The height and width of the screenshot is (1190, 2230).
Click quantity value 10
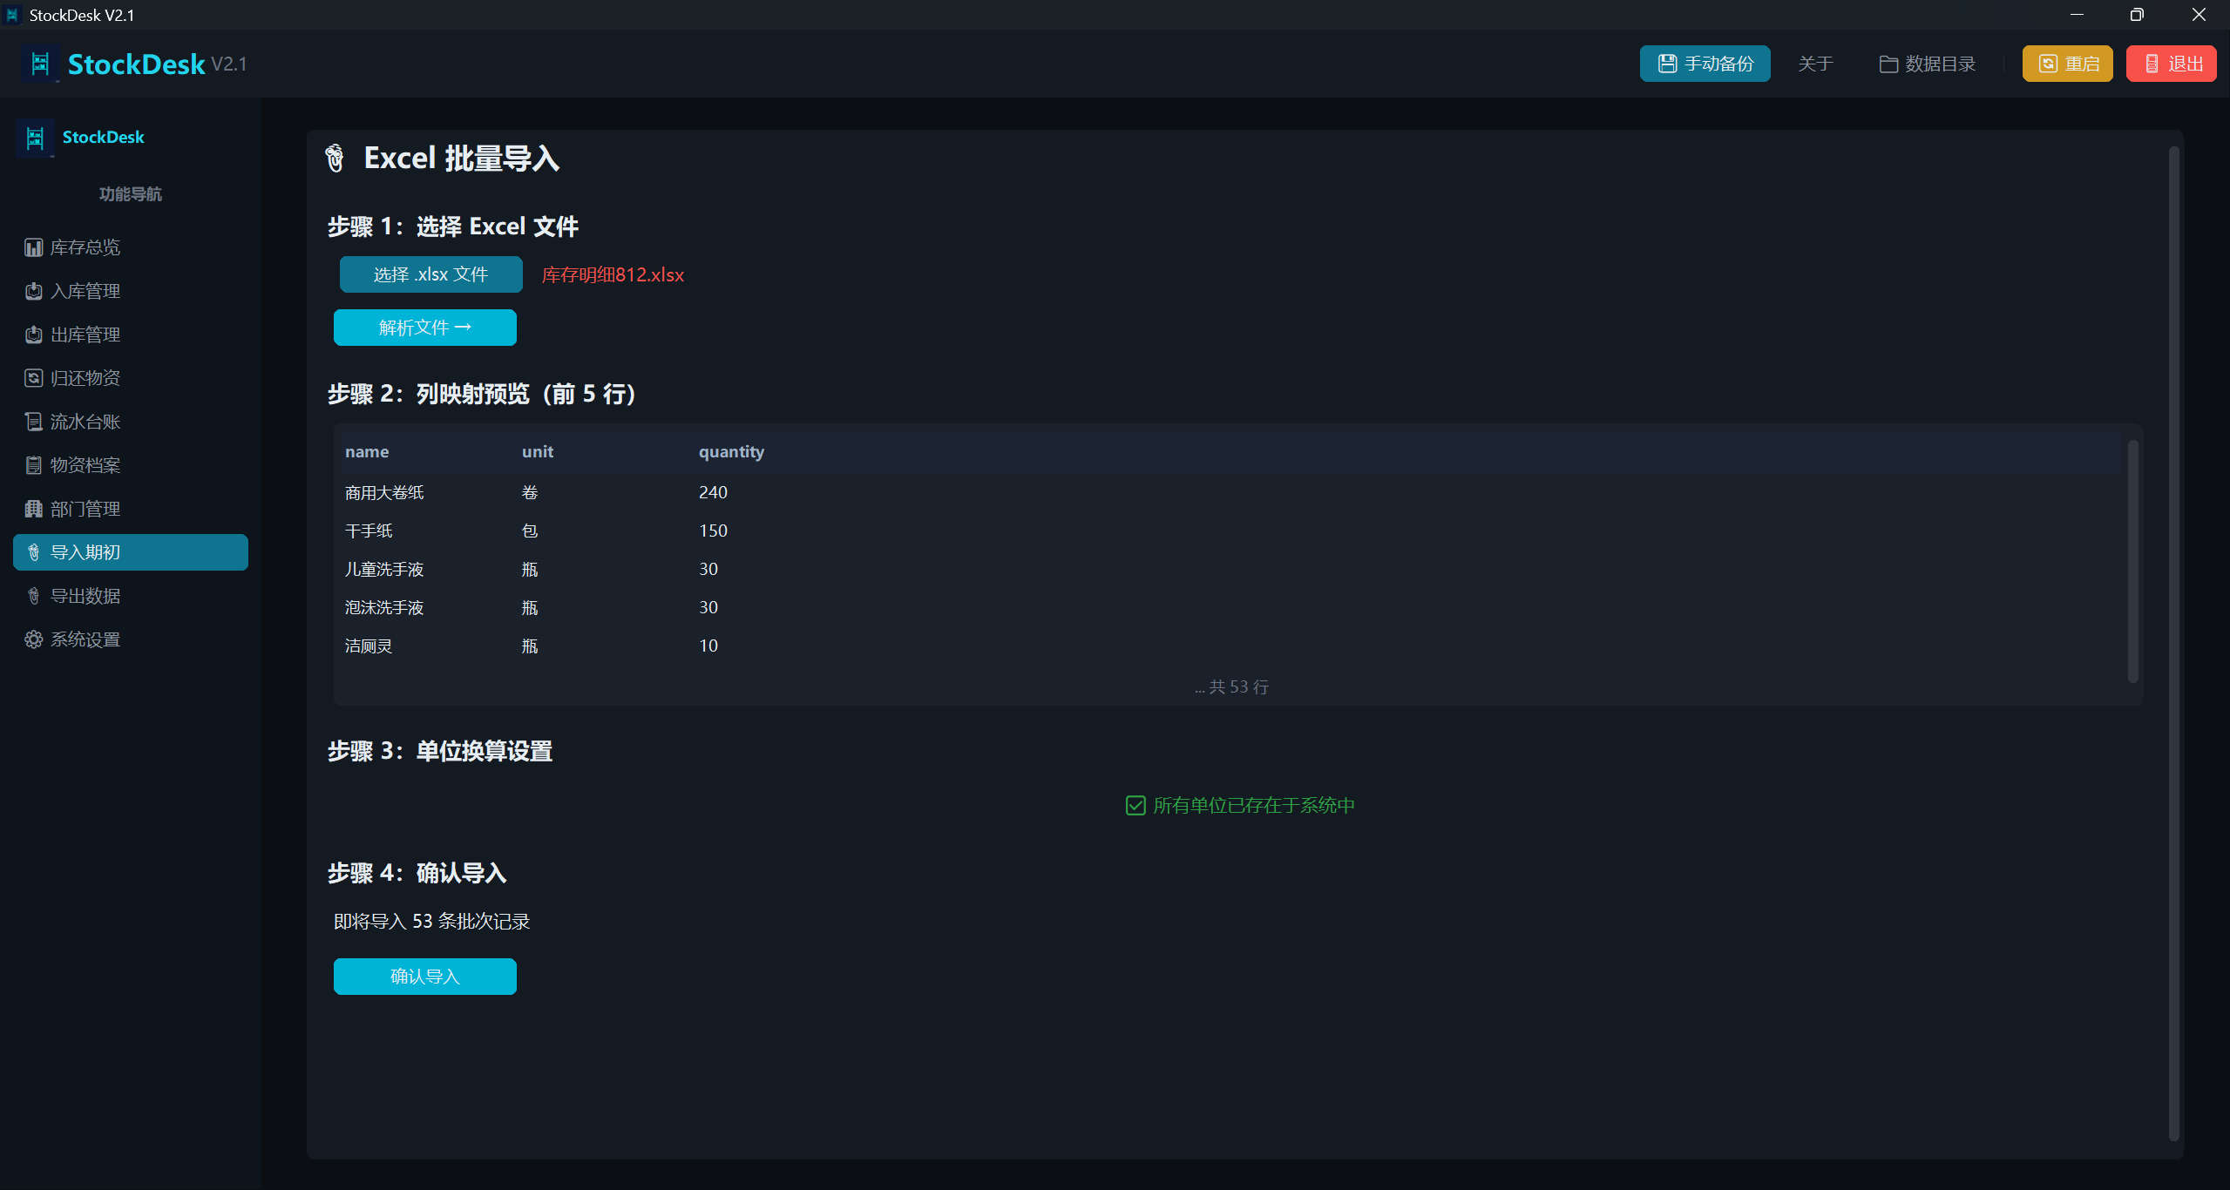point(708,646)
